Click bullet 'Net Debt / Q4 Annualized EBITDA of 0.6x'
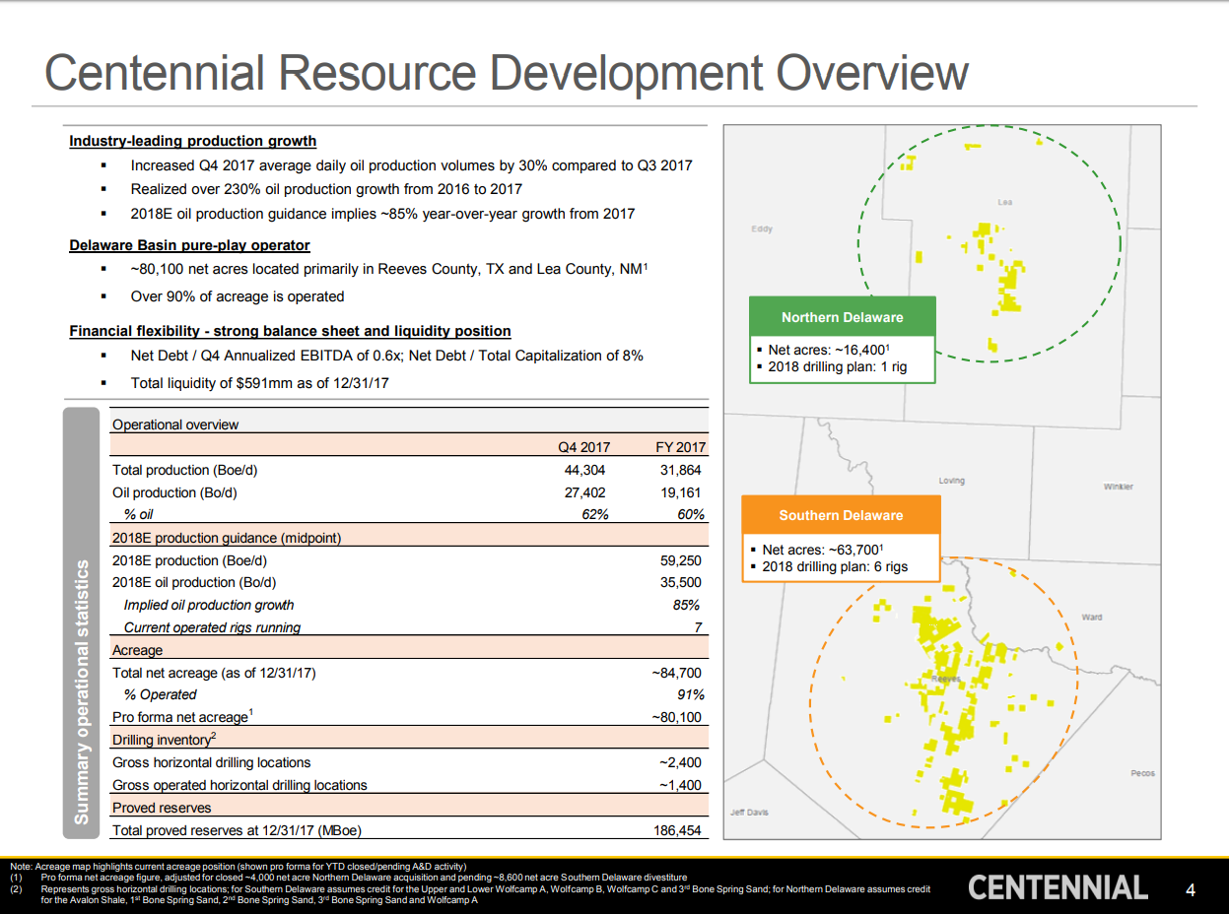1229x914 pixels. coord(386,356)
